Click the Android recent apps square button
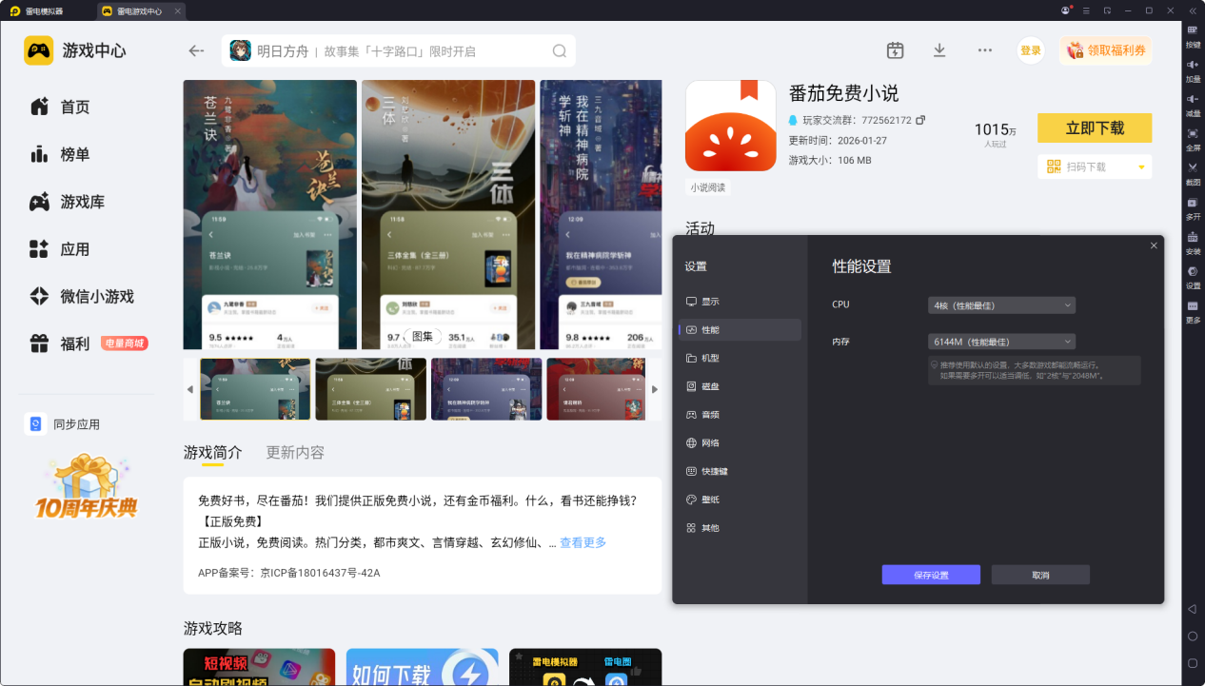 (x=1193, y=662)
